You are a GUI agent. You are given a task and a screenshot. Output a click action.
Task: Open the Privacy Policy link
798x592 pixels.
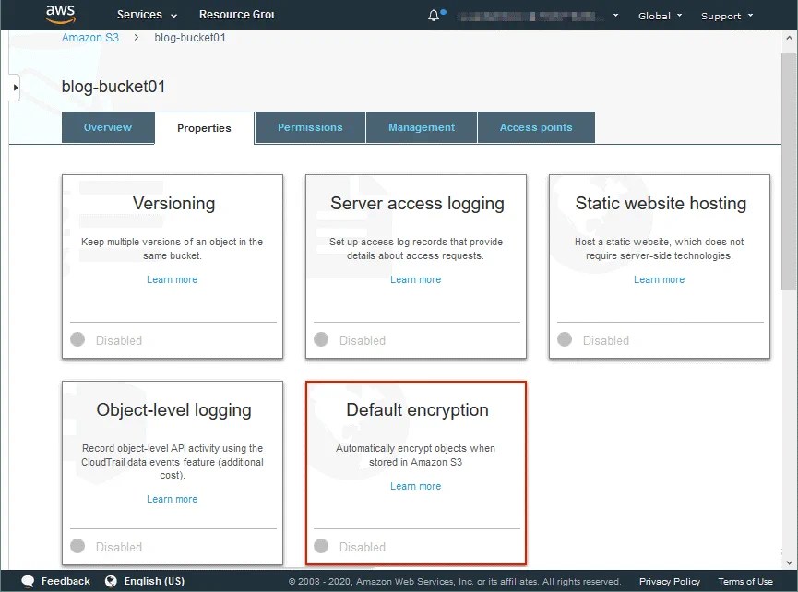tap(669, 581)
